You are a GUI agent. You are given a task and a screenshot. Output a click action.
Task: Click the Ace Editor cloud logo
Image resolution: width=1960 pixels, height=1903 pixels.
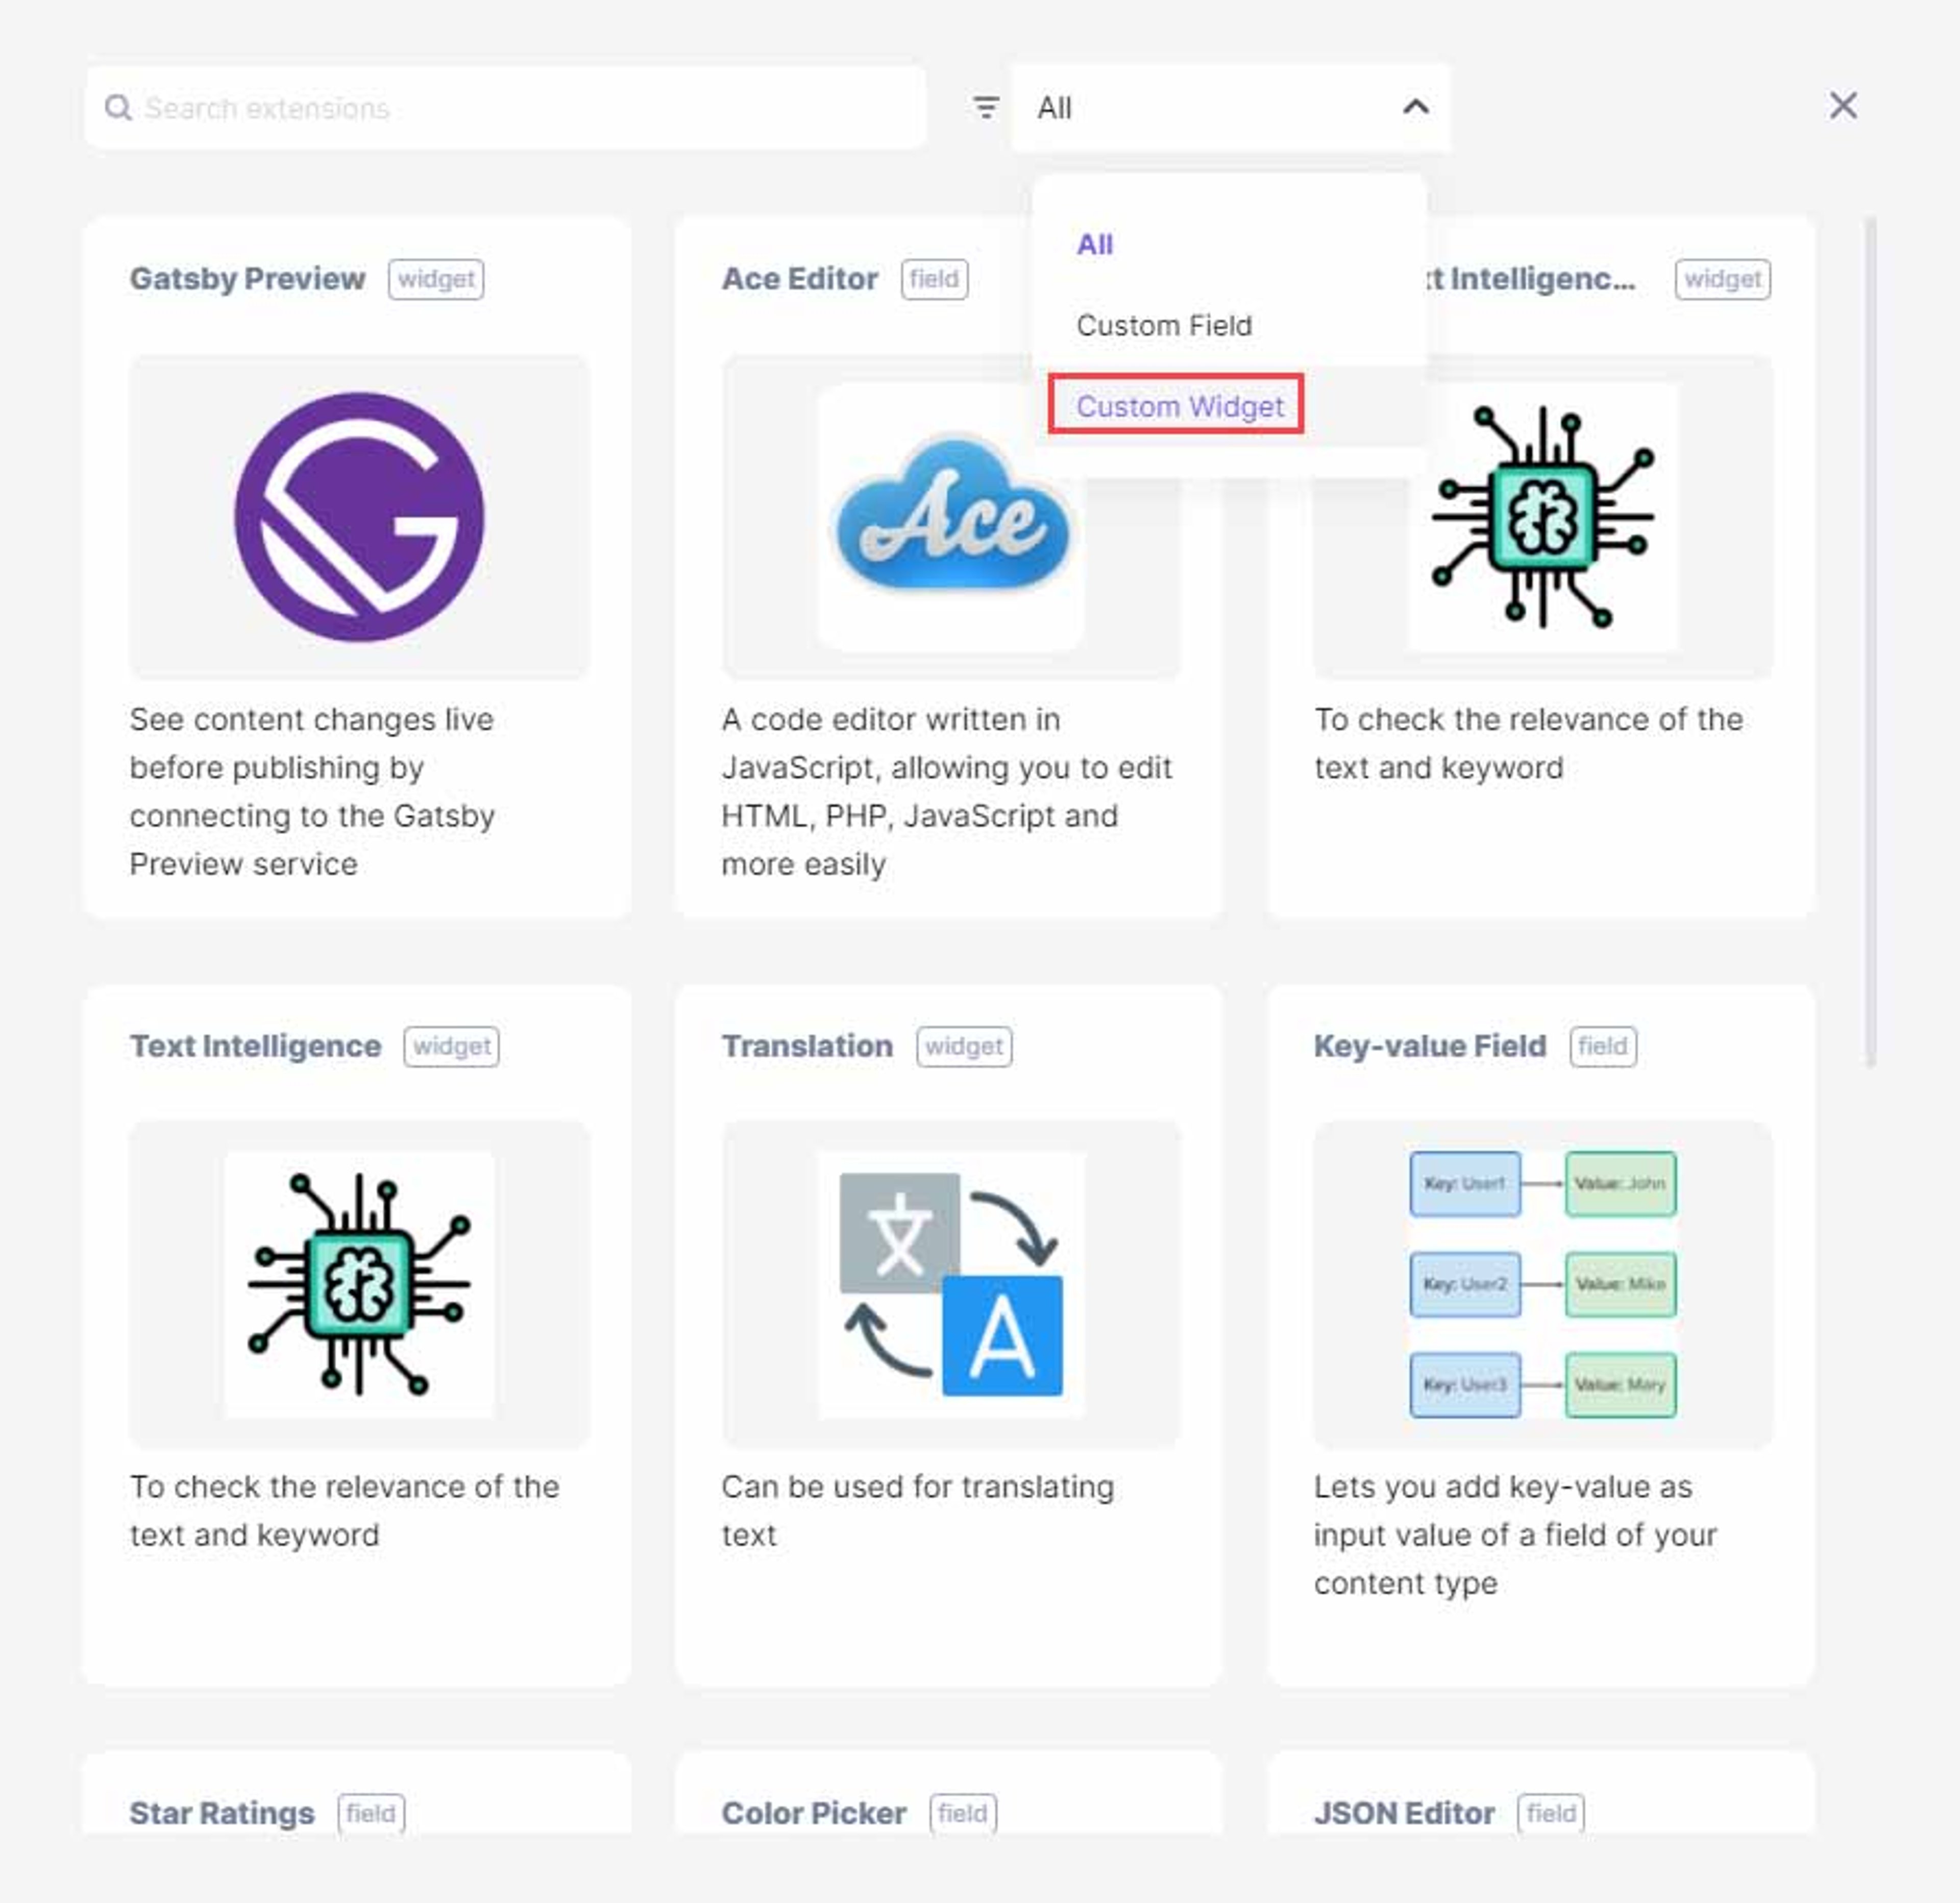pyautogui.click(x=952, y=514)
